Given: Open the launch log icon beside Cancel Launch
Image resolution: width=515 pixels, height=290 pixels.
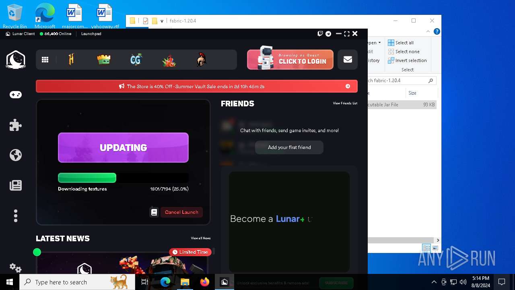Looking at the screenshot, I should 154,212.
